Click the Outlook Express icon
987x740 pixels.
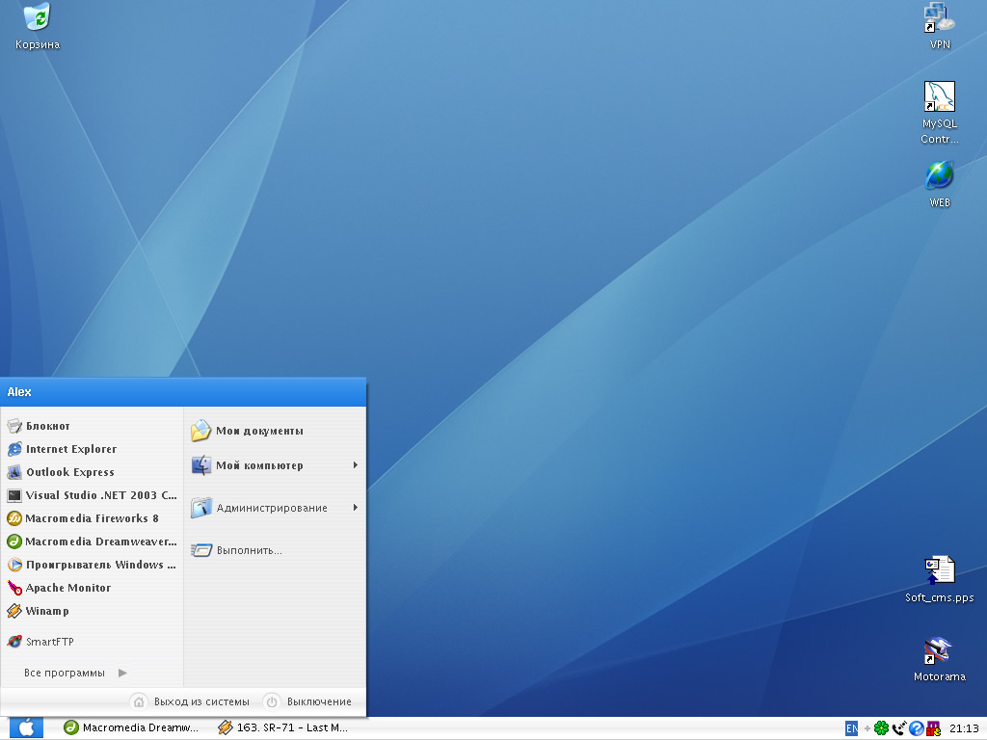click(x=13, y=472)
